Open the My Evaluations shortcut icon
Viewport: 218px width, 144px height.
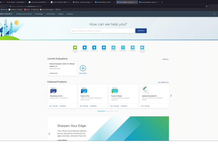[123, 47]
